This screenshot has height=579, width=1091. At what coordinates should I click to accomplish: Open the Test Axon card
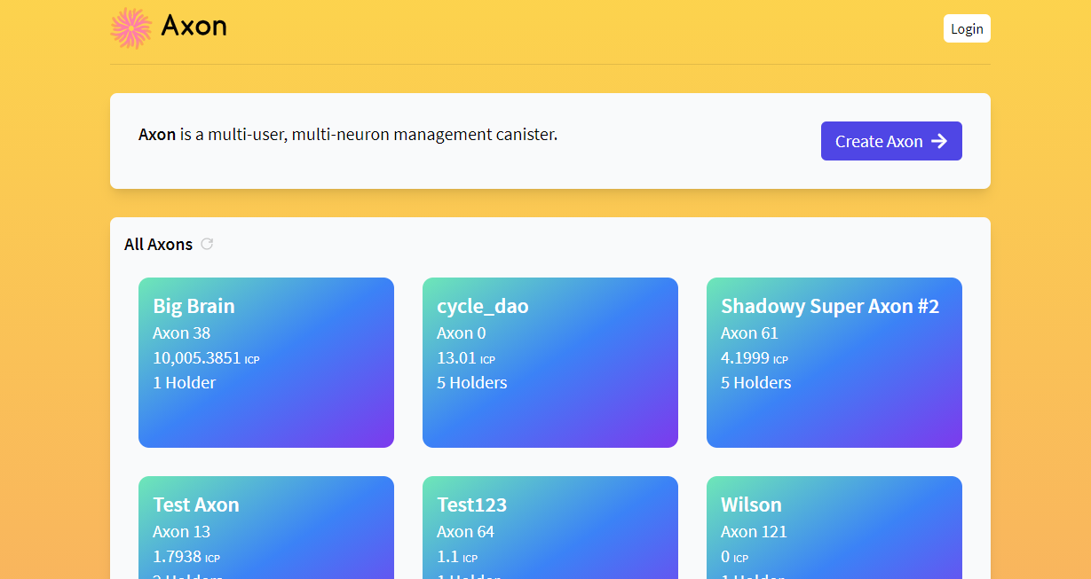266,528
